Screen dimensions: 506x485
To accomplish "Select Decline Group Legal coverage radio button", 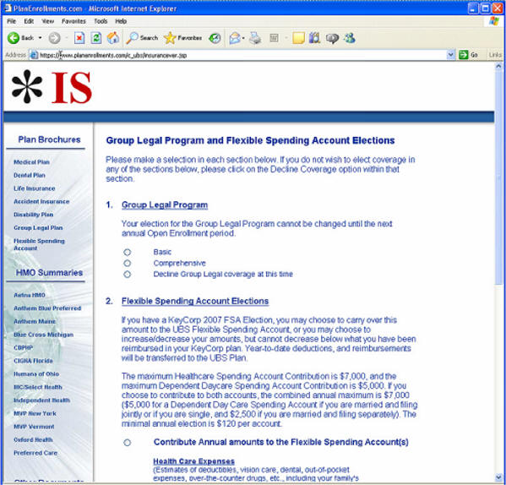I will click(128, 275).
